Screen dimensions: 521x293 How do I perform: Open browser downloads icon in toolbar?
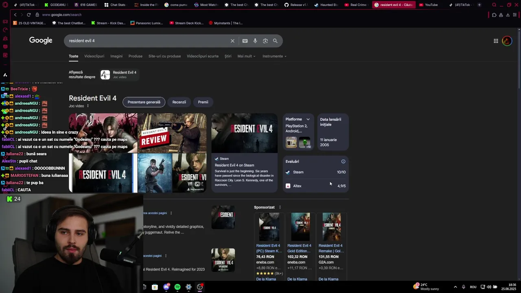[x=508, y=15]
